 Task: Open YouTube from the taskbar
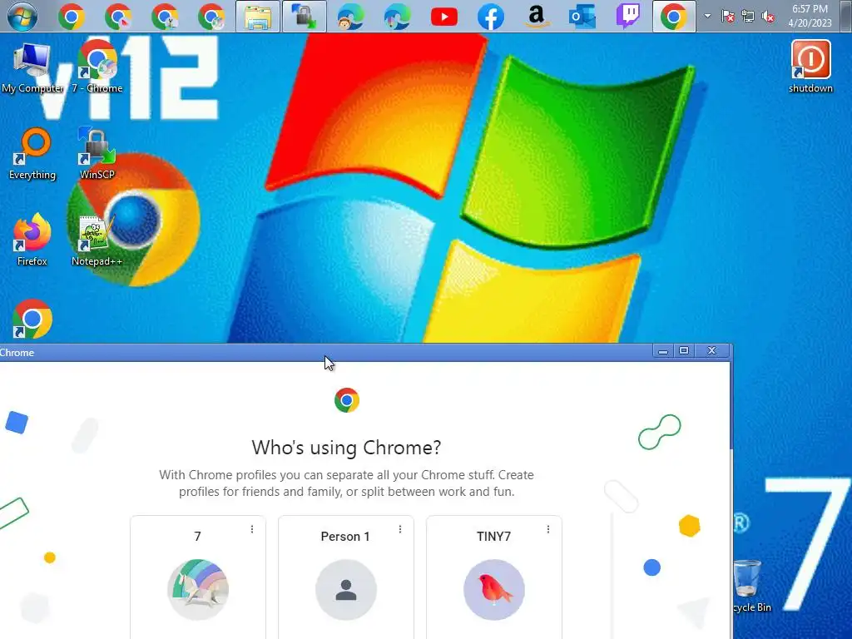(444, 17)
